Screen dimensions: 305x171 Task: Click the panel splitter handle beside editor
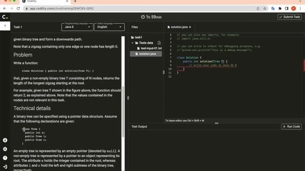[x=163, y=72]
